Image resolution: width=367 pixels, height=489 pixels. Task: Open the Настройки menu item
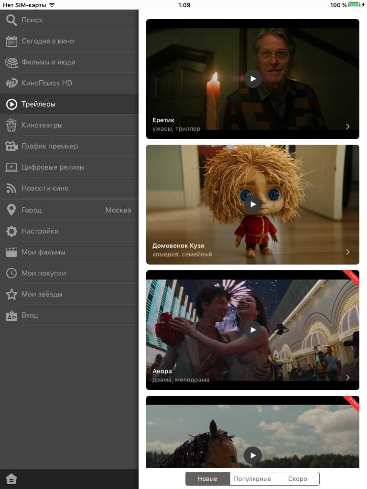point(69,231)
